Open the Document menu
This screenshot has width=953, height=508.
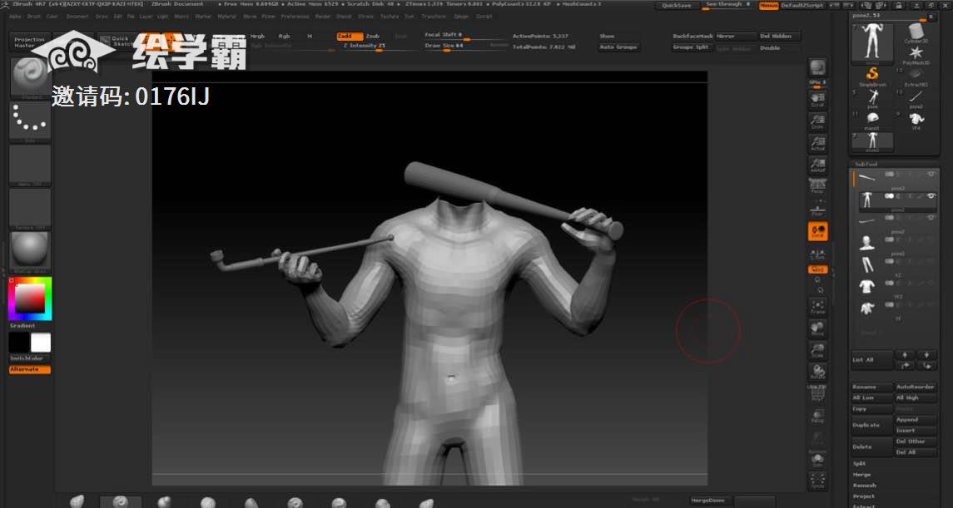tap(77, 17)
